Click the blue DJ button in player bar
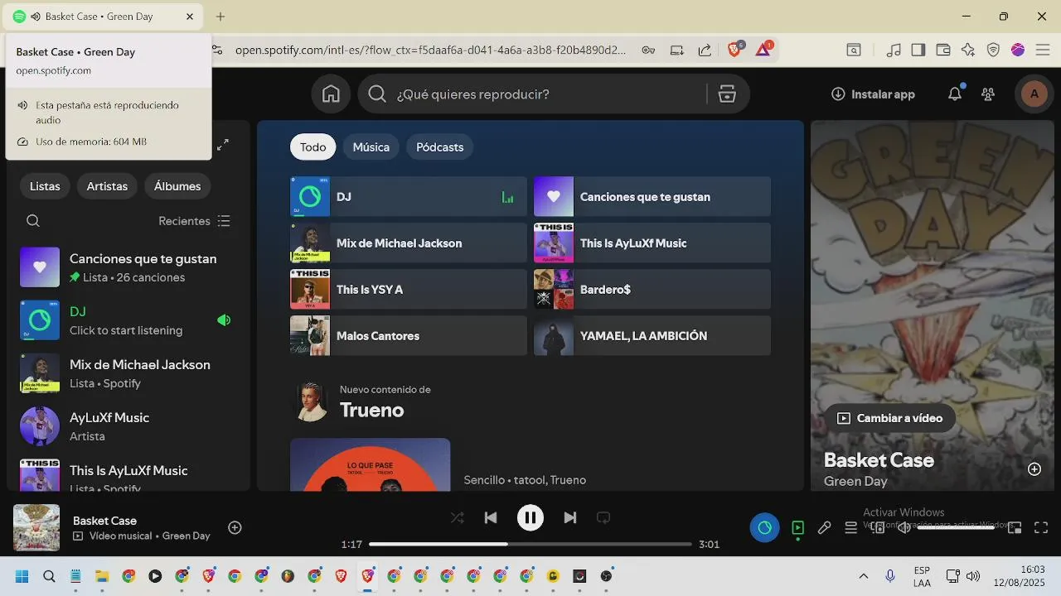Image resolution: width=1061 pixels, height=596 pixels. pos(765,527)
